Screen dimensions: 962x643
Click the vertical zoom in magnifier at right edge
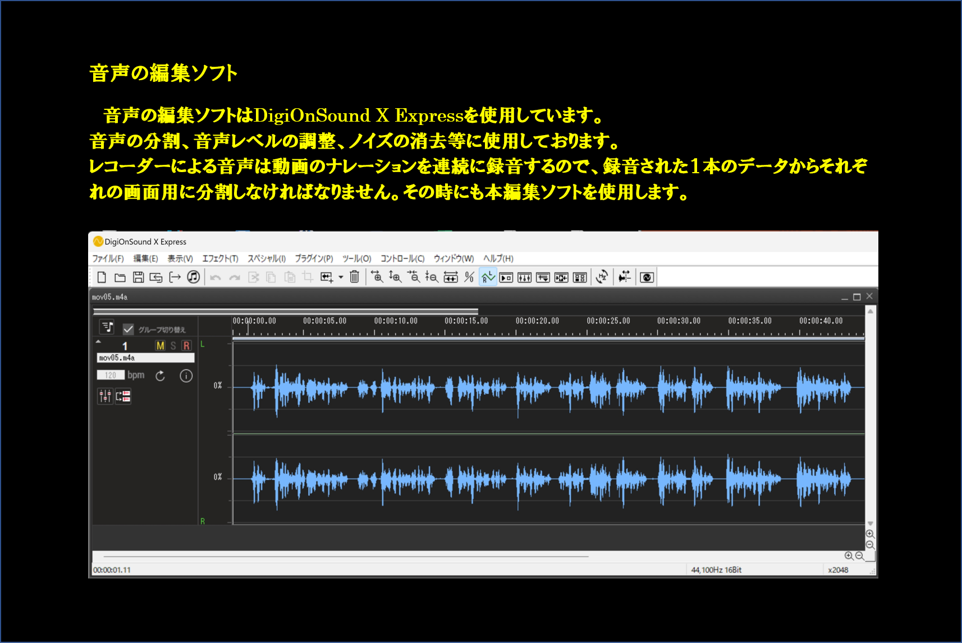[x=870, y=534]
